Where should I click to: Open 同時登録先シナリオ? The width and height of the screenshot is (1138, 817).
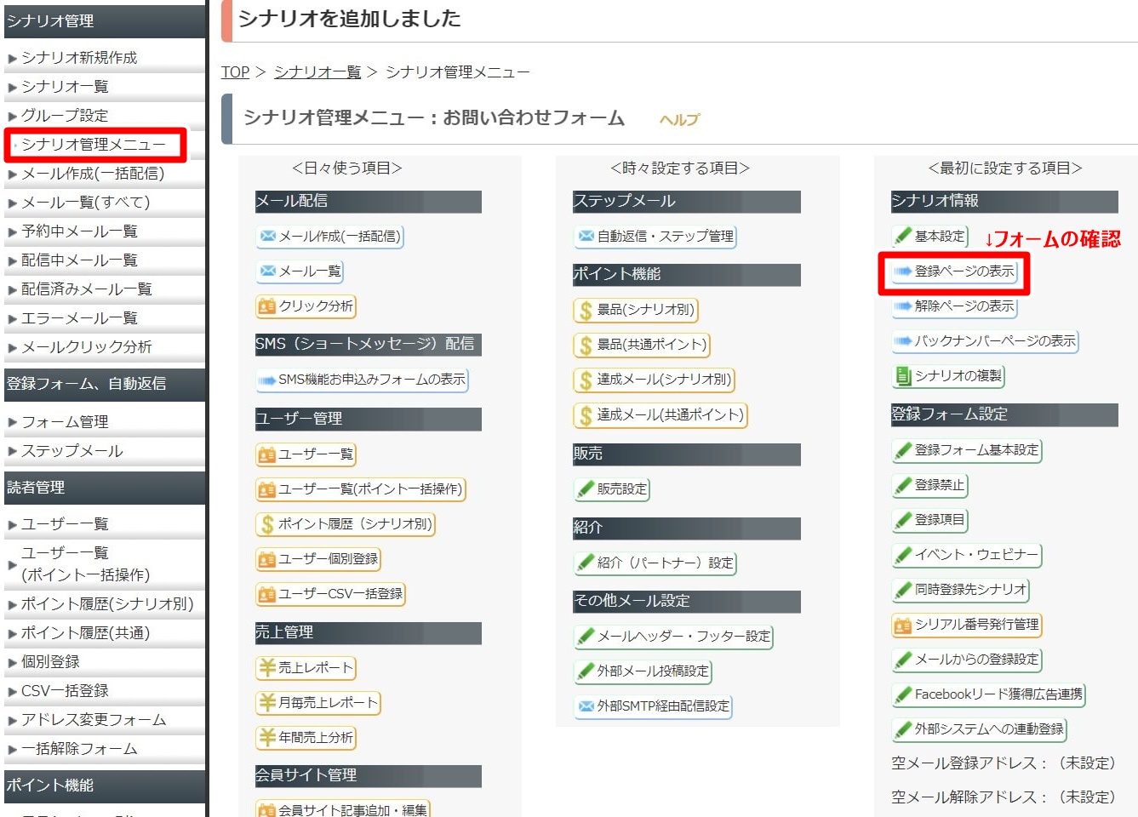tap(961, 590)
